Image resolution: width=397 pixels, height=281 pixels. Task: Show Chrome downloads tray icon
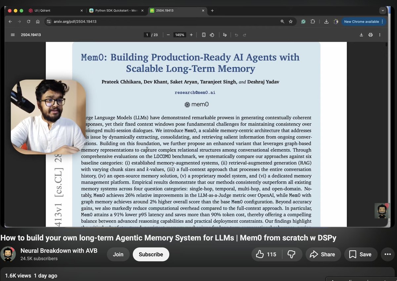tap(326, 21)
